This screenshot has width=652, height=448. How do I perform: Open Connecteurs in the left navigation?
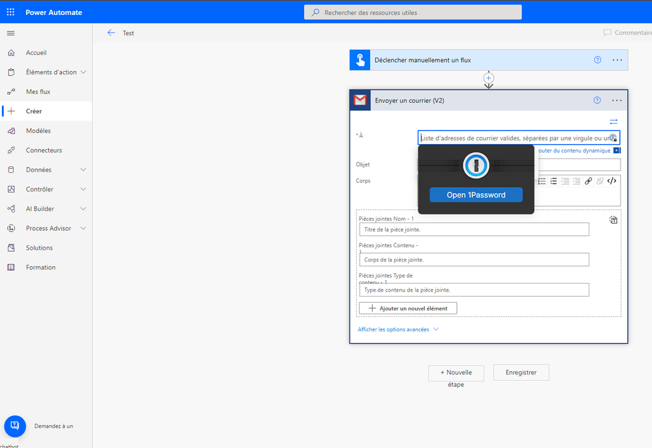pos(44,150)
